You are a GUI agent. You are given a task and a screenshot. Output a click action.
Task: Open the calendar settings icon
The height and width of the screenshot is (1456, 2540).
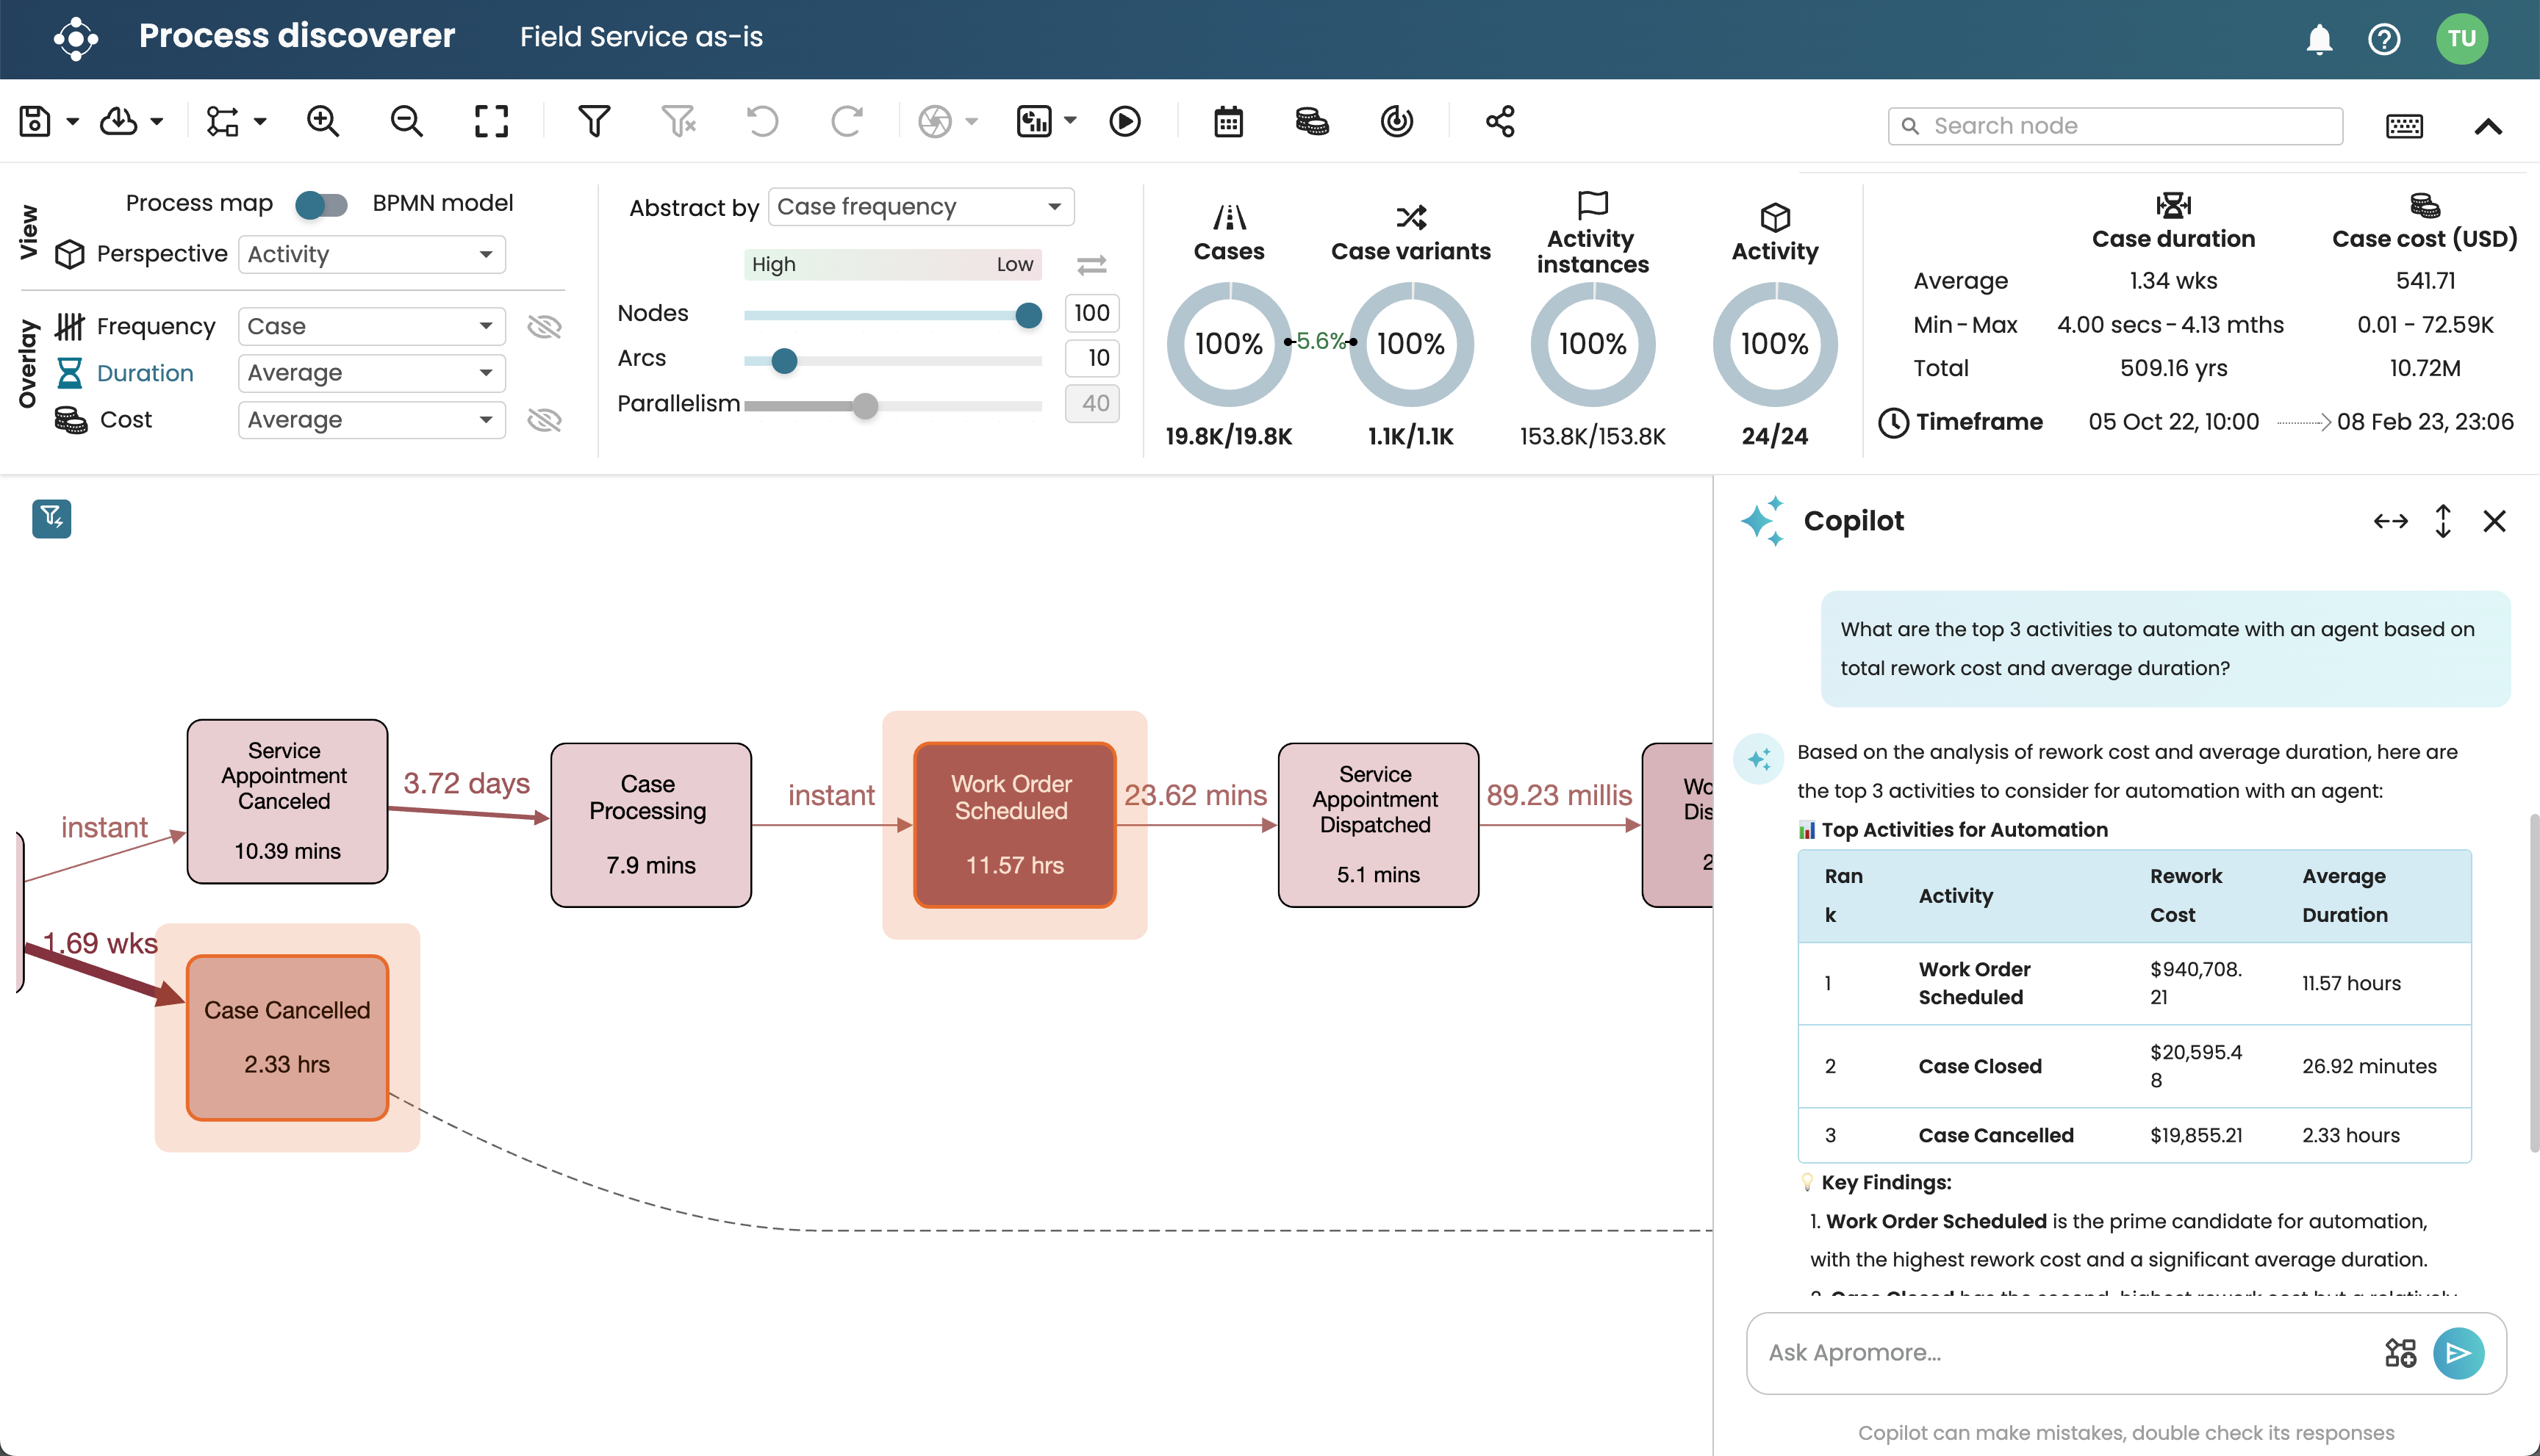tap(1229, 122)
